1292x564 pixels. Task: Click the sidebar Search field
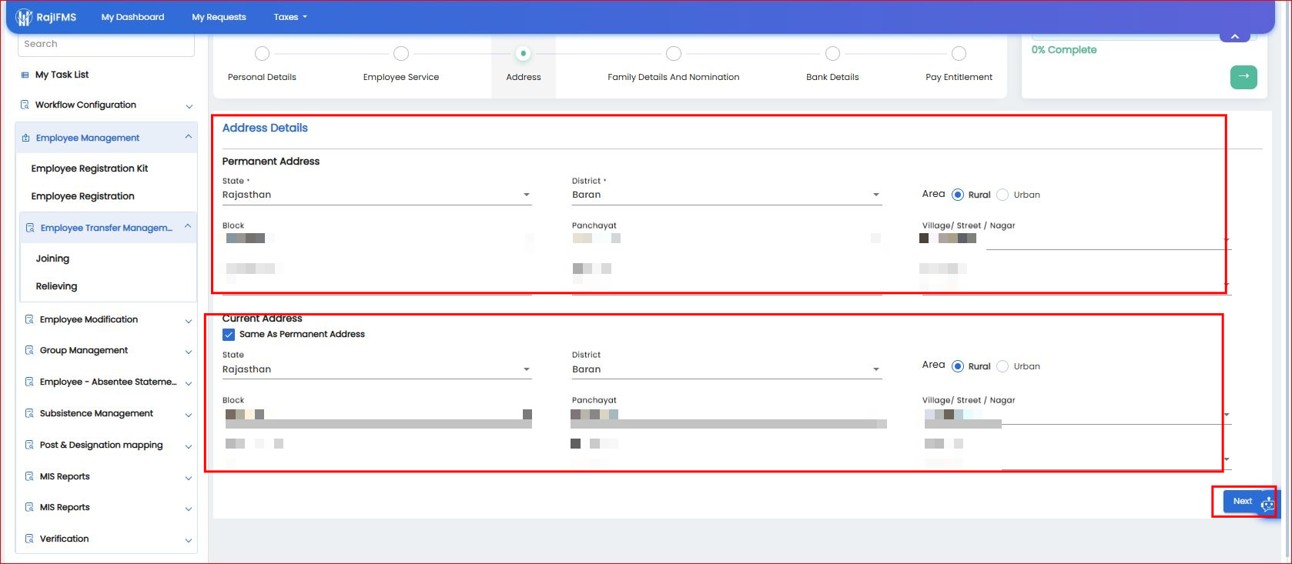[106, 45]
